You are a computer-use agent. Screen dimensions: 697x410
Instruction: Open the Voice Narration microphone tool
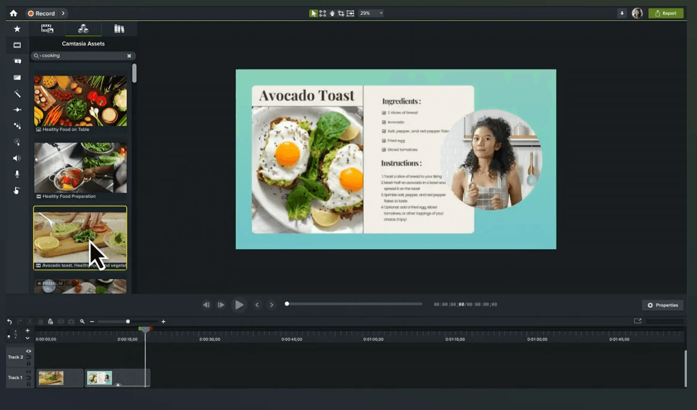point(17,174)
